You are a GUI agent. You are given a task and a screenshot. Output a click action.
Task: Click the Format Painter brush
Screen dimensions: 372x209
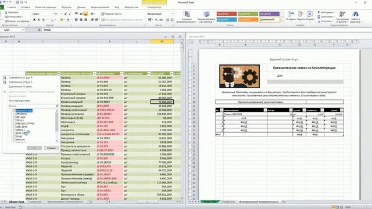point(6,21)
